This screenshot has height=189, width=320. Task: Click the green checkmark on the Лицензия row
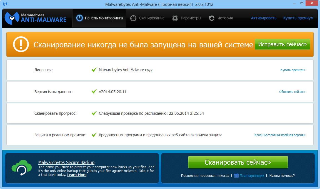pos(94,70)
